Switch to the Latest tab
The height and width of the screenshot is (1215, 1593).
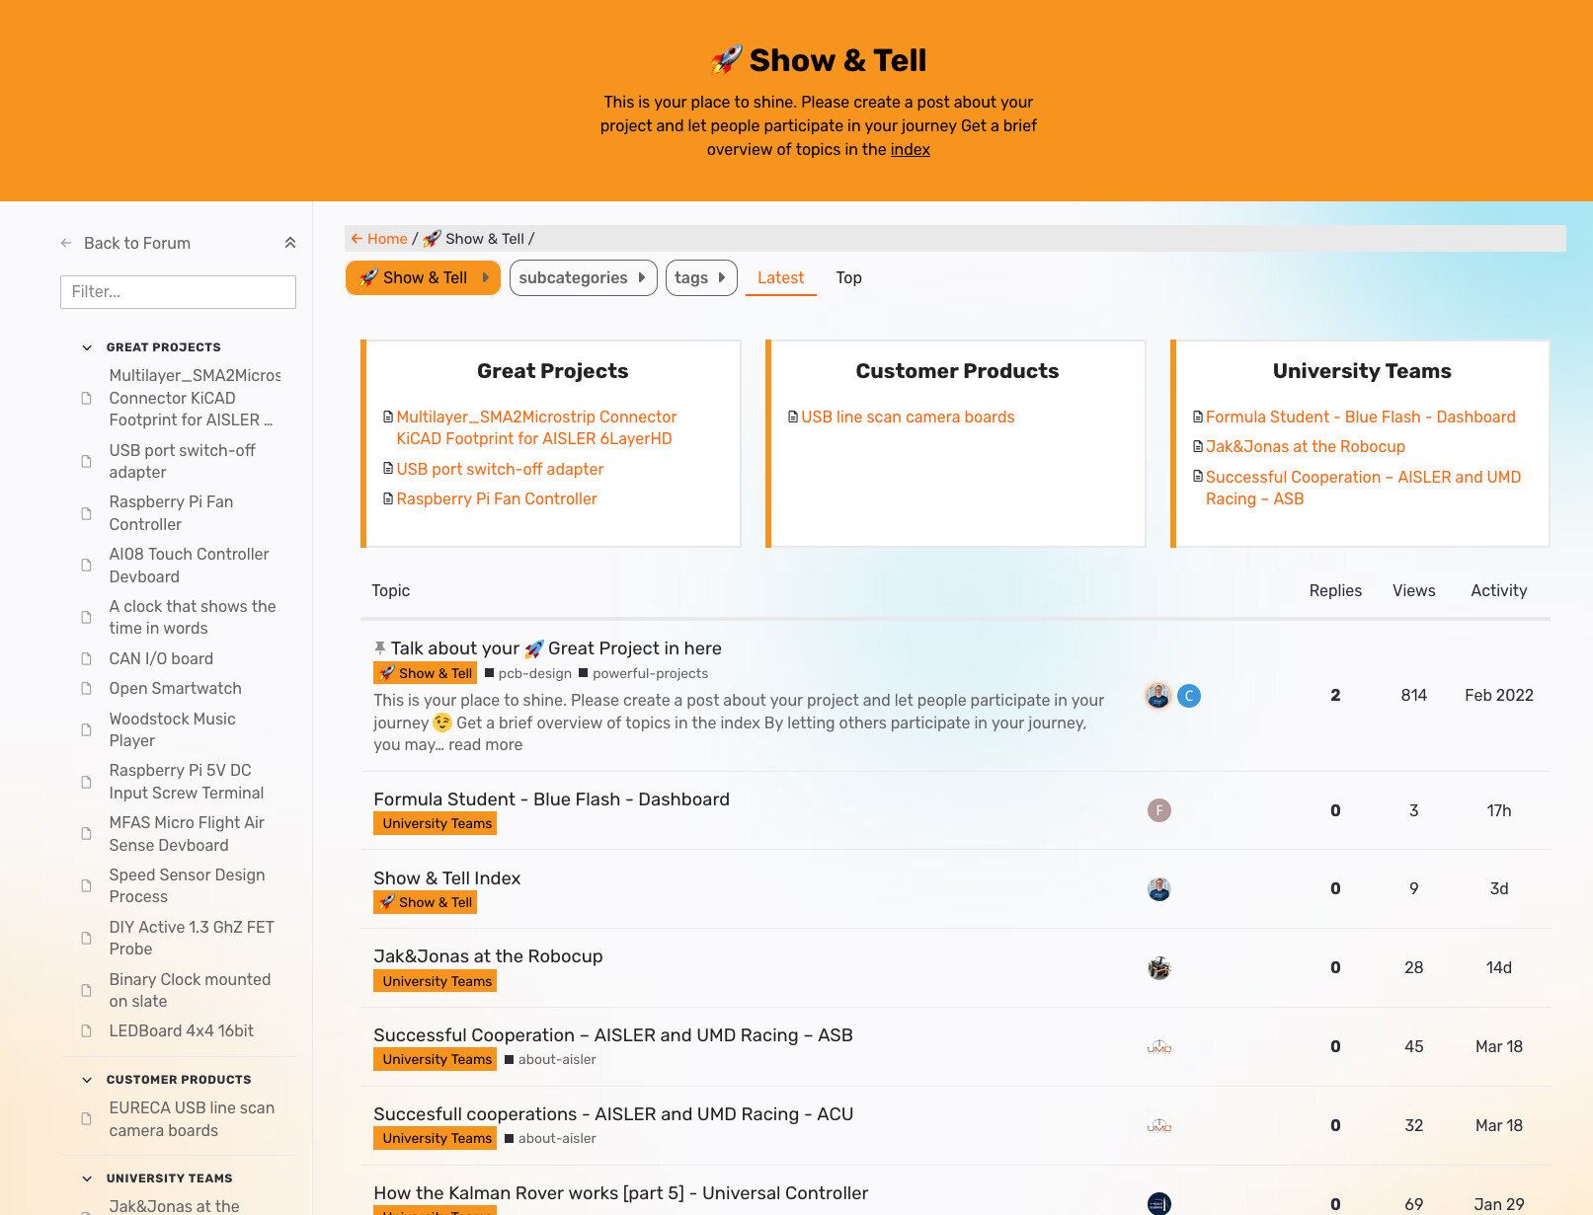780,278
